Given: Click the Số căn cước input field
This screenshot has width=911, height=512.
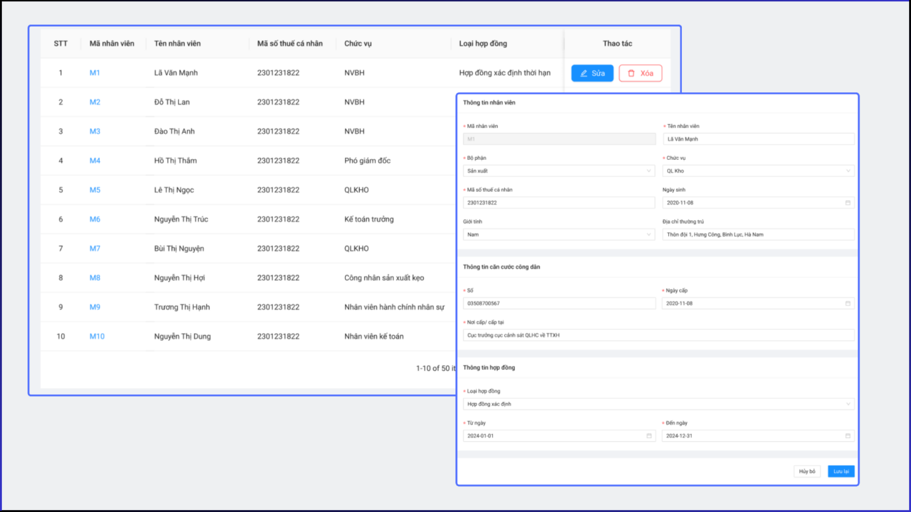Looking at the screenshot, I should click(559, 303).
